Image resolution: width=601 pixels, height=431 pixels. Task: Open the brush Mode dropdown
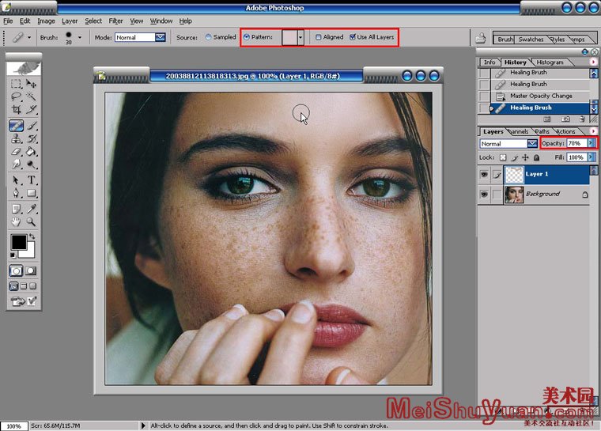click(161, 37)
